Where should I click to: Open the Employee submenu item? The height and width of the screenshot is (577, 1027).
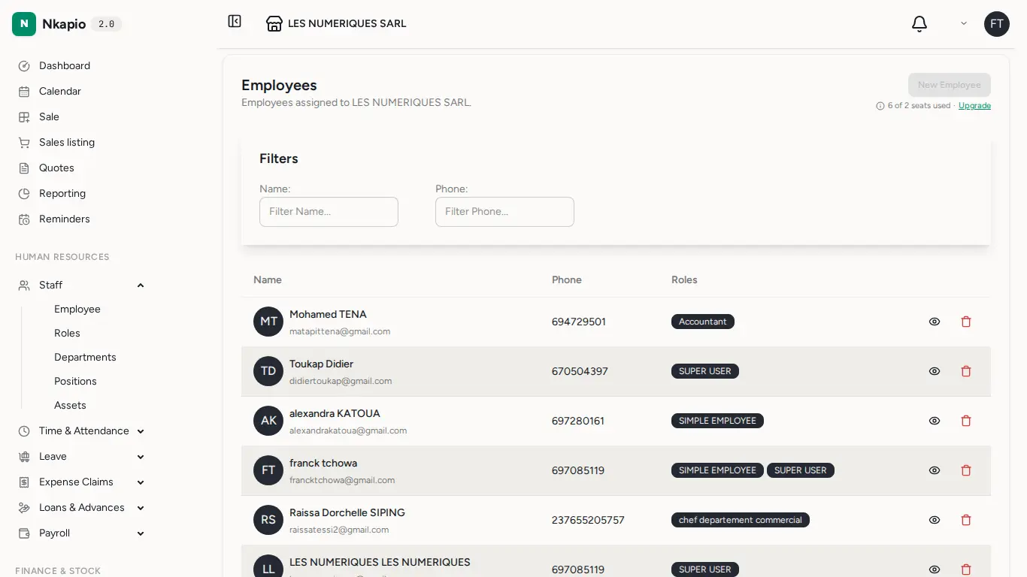pyautogui.click(x=77, y=310)
